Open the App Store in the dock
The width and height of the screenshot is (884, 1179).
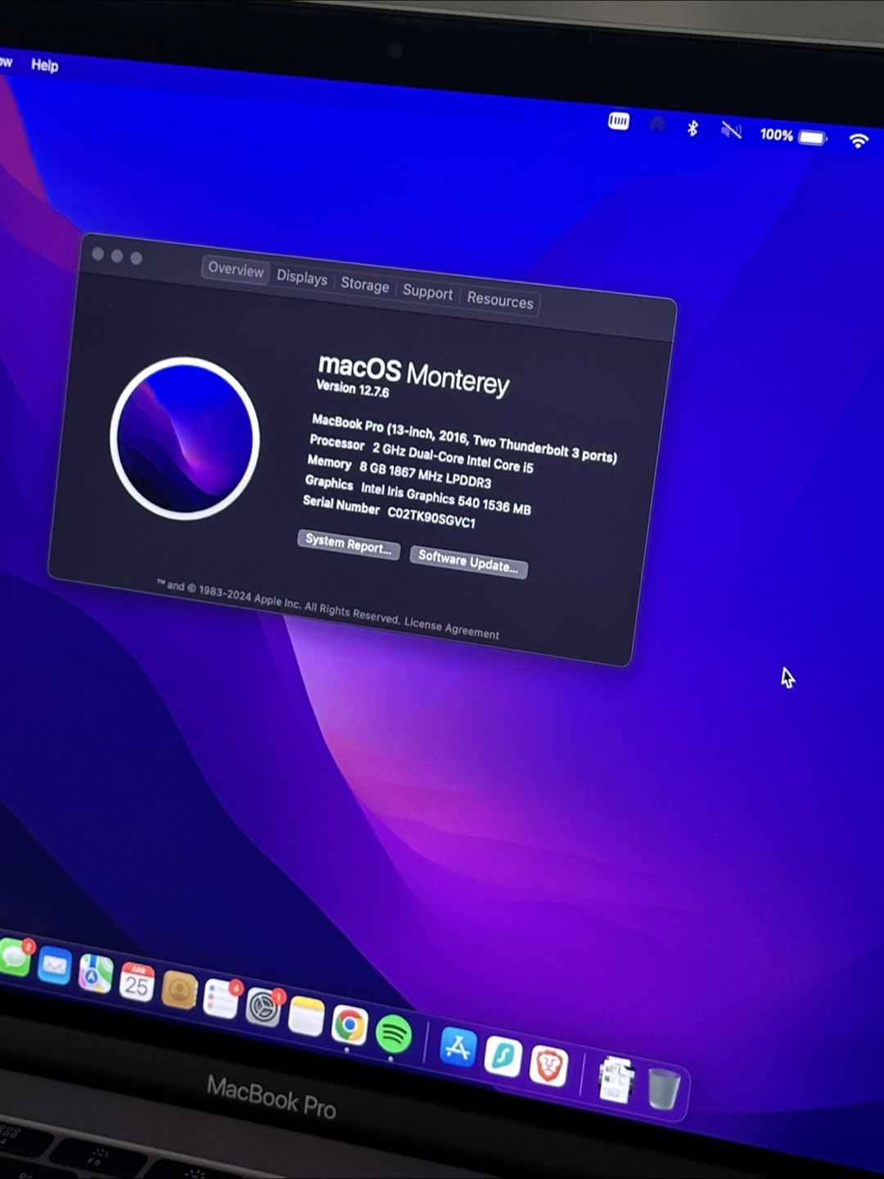coord(458,1047)
